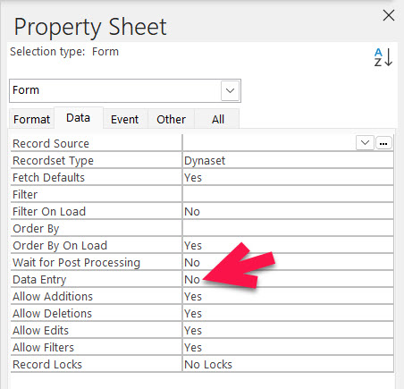Open the Other tab
This screenshot has height=389, width=404.
pos(172,119)
